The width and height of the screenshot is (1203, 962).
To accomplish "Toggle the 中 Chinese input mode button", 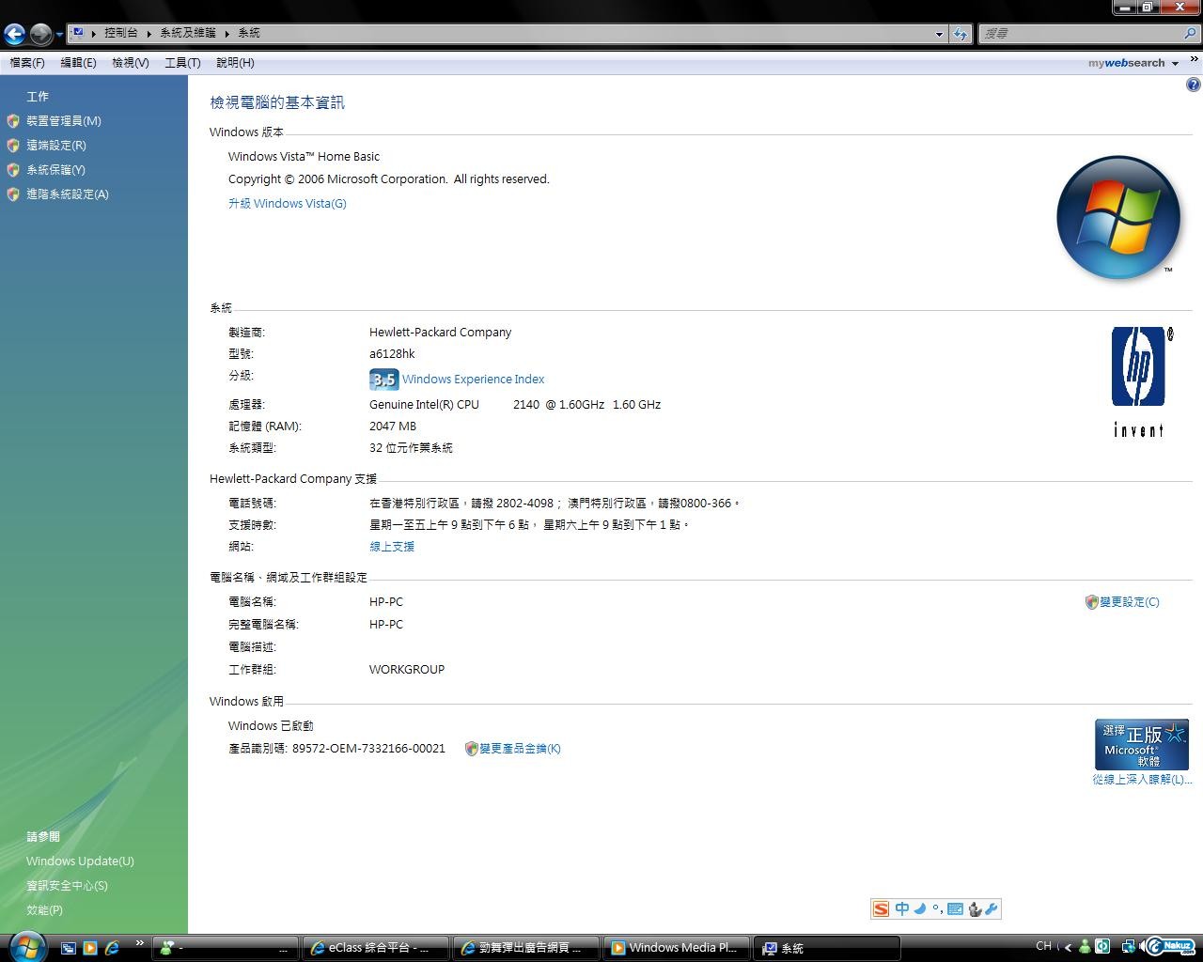I will click(x=901, y=908).
